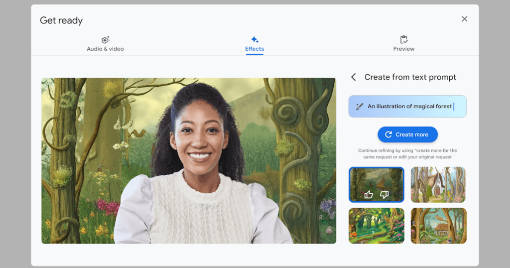Edit the magical forest prompt text field

(407, 107)
